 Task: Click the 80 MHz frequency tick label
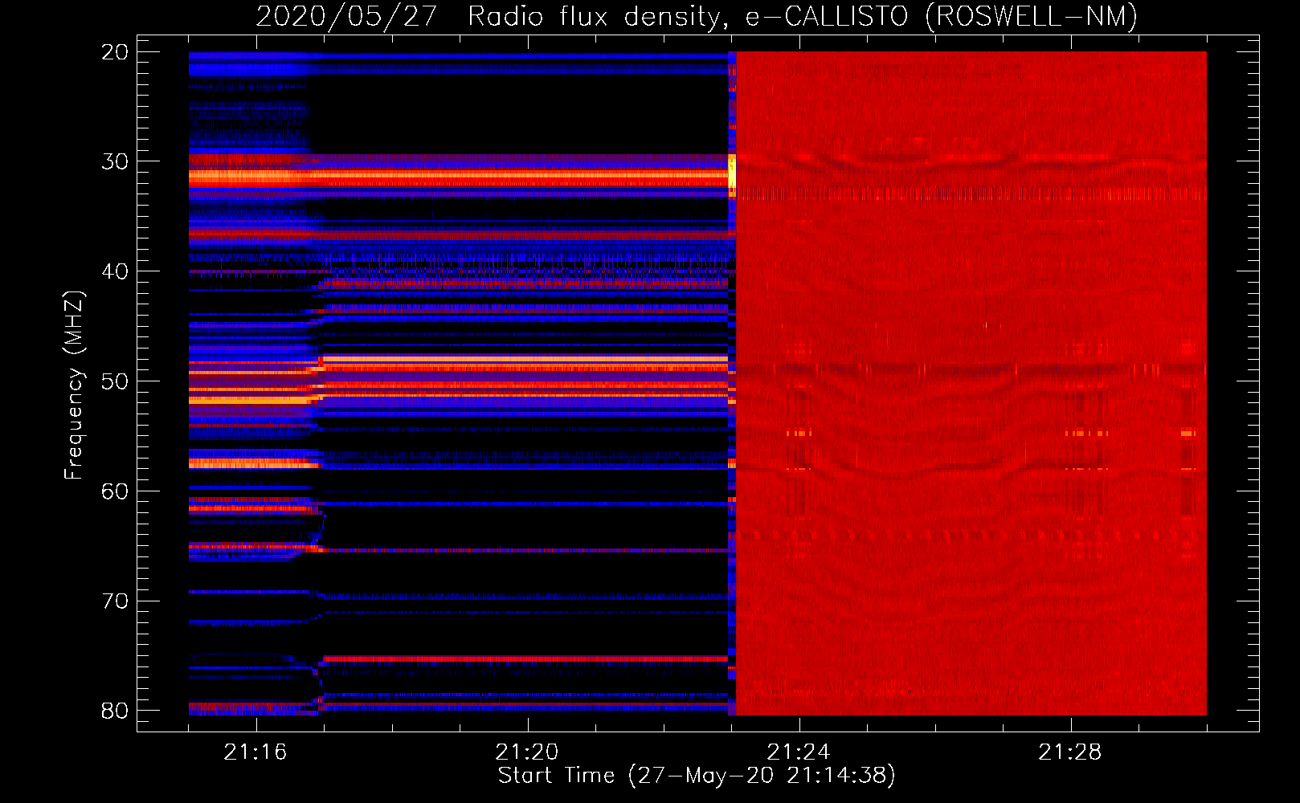point(115,711)
